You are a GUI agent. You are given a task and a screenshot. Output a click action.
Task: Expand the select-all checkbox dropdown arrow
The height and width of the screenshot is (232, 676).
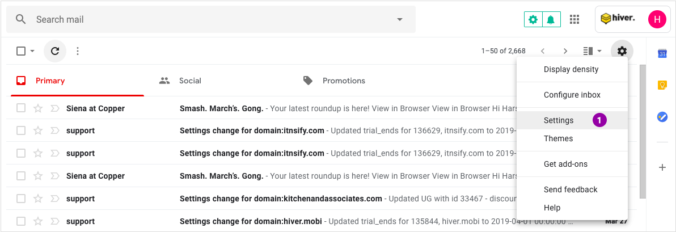click(x=32, y=51)
